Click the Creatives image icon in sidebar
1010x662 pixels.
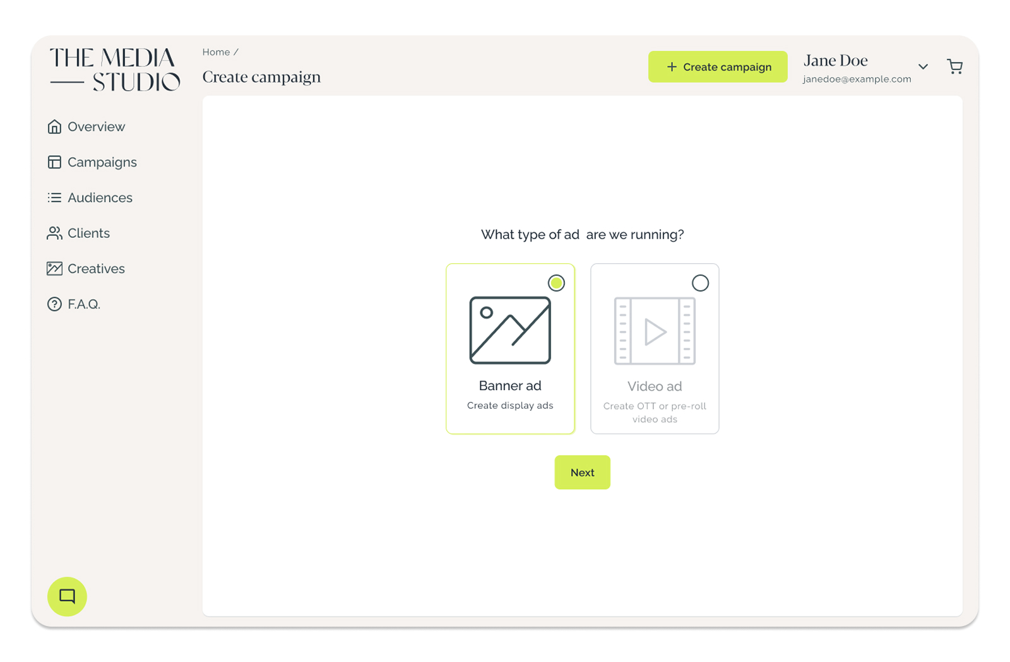[x=54, y=269]
